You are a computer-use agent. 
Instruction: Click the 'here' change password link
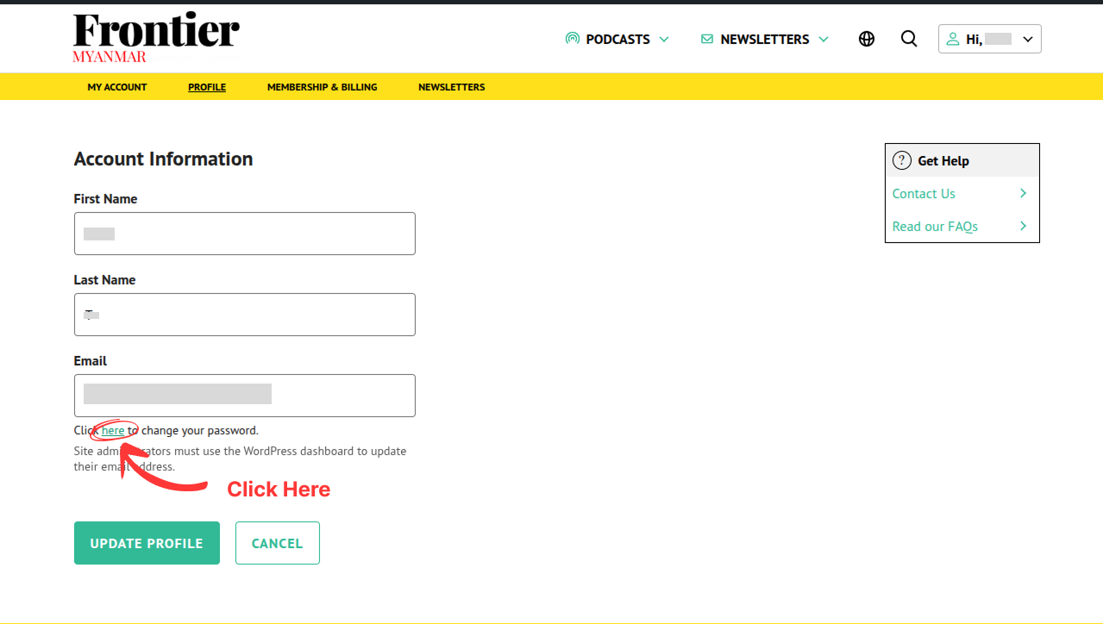tap(113, 430)
